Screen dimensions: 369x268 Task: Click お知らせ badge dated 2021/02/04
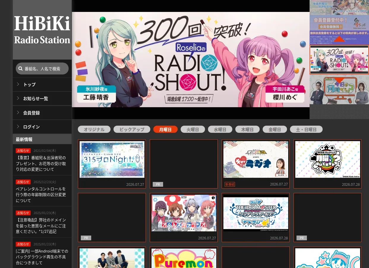click(23, 151)
